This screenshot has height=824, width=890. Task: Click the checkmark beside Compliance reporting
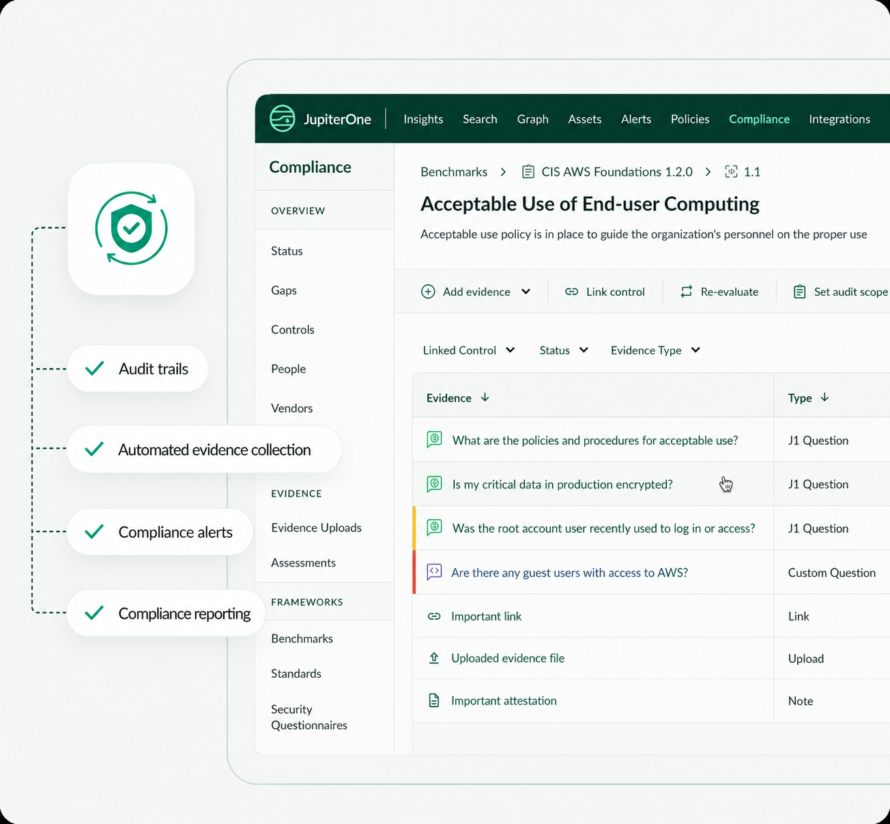(94, 613)
